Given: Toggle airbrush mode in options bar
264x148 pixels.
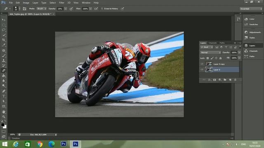Looking at the screenshot, I should (x=96, y=9).
